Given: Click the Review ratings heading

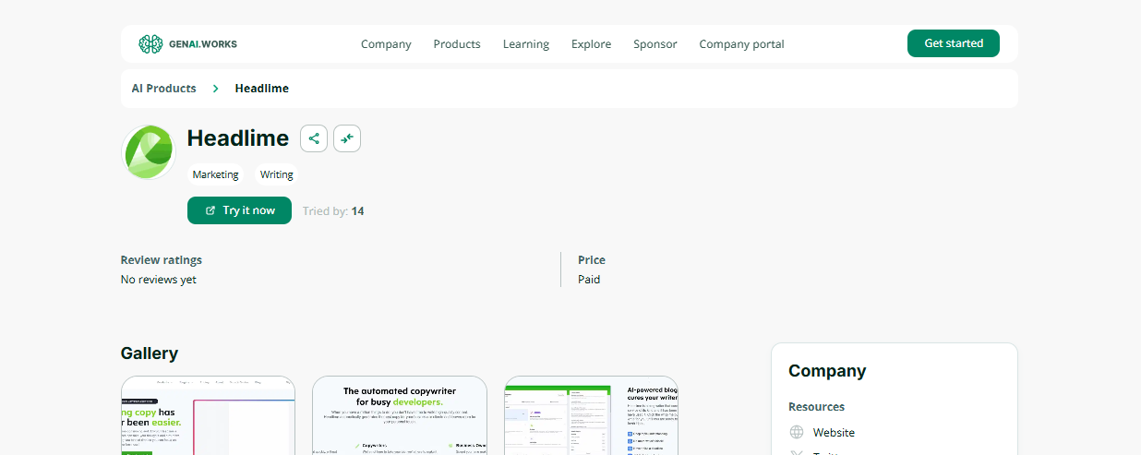Looking at the screenshot, I should pyautogui.click(x=162, y=260).
